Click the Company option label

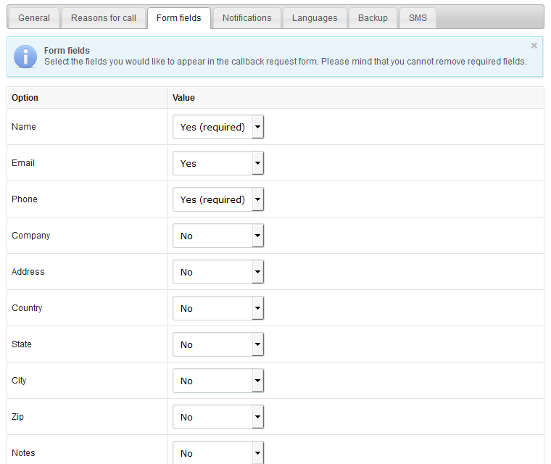[31, 236]
